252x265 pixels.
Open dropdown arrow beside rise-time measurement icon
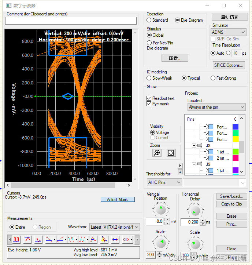[65, 239]
